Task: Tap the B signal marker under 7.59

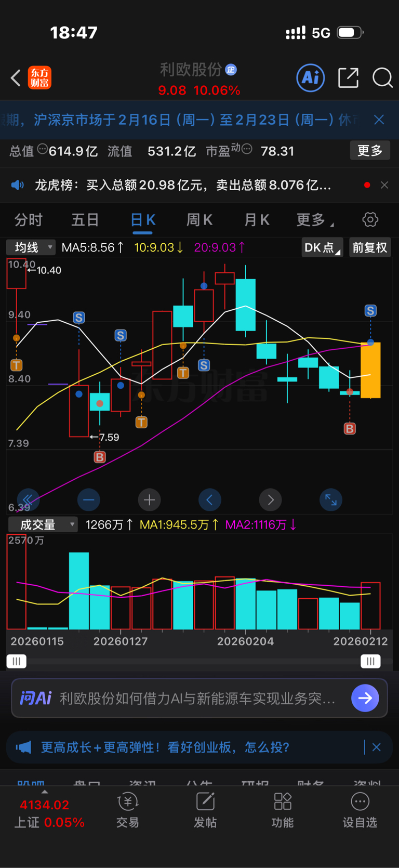Action: coord(100,457)
